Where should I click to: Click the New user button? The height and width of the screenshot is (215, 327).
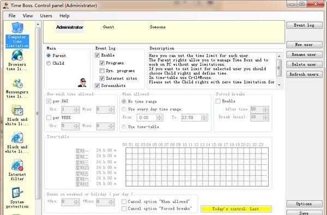click(x=304, y=45)
